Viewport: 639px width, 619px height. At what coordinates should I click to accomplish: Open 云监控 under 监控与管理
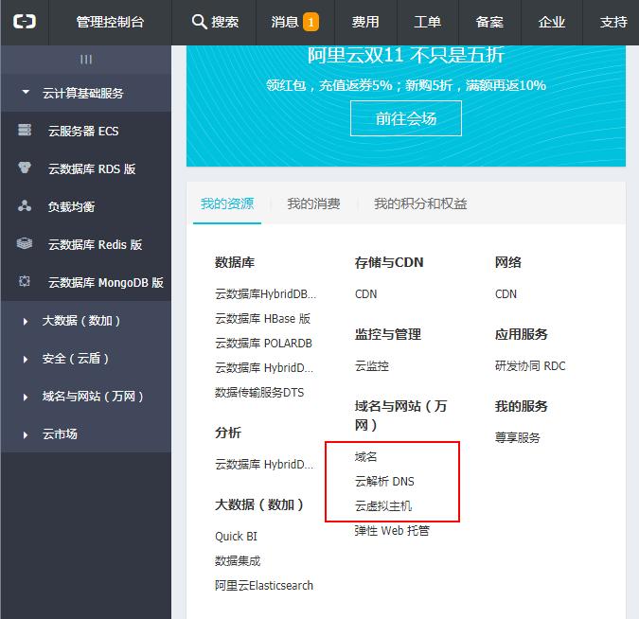point(372,366)
